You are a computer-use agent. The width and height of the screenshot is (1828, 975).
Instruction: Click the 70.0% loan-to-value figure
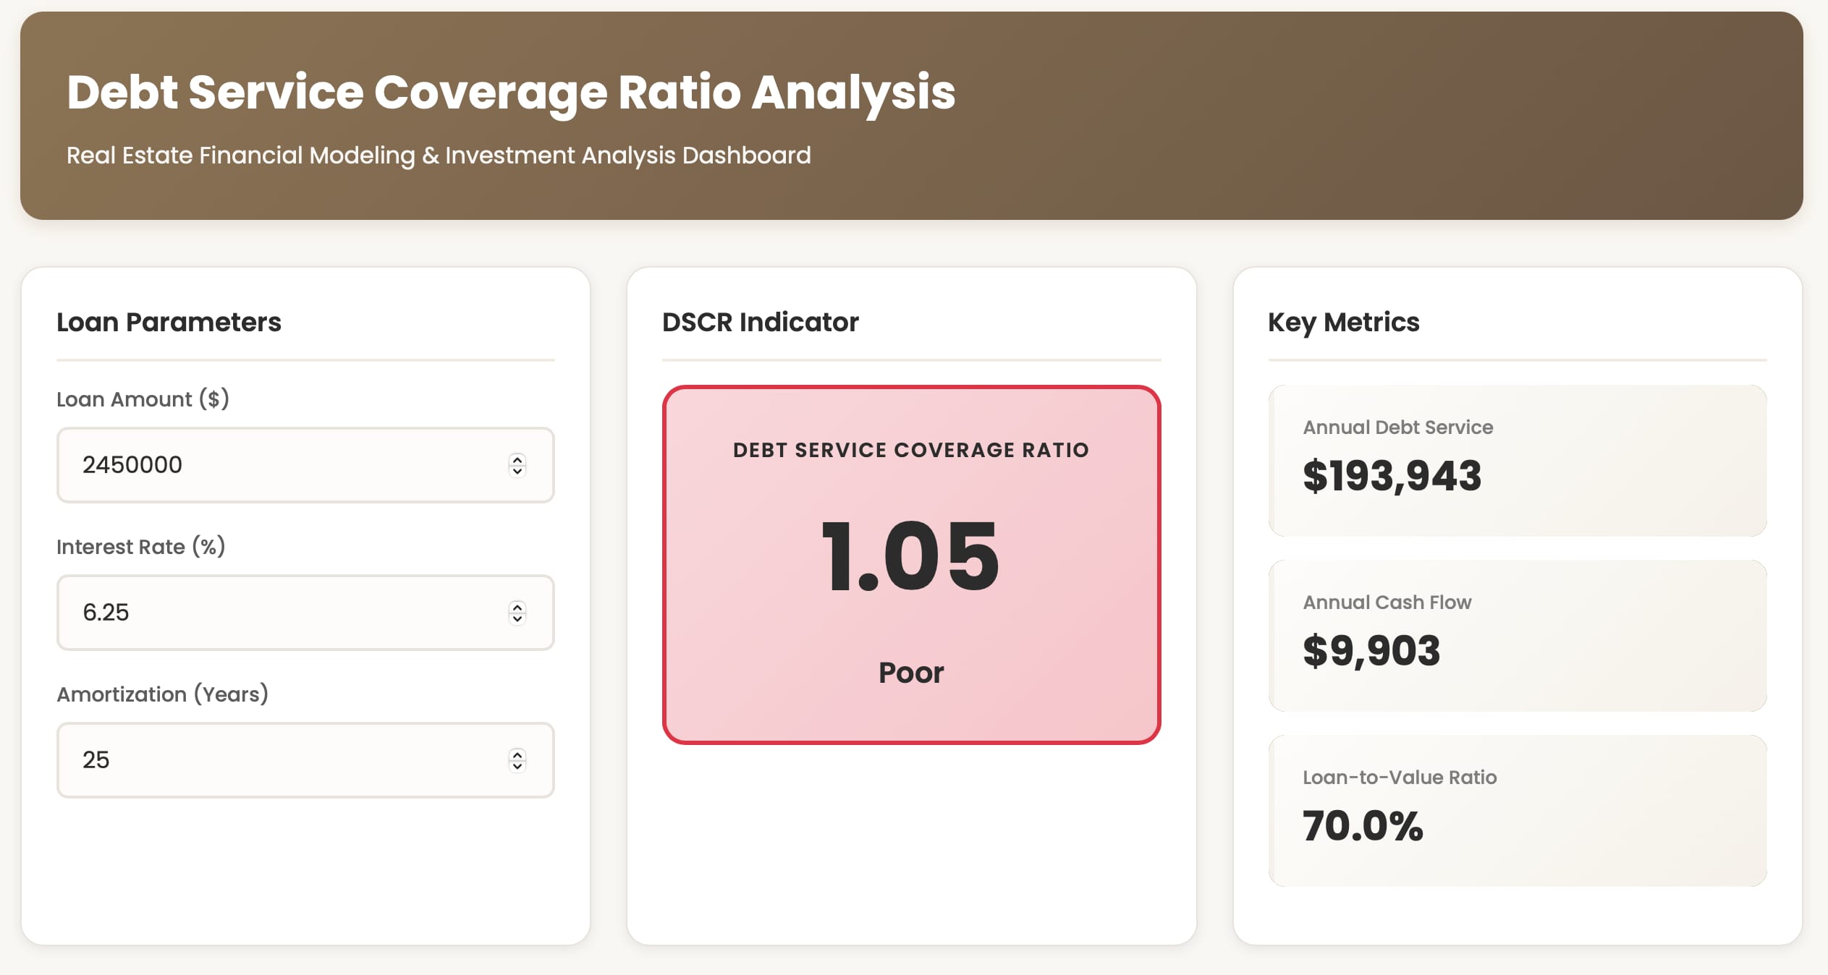(x=1363, y=826)
